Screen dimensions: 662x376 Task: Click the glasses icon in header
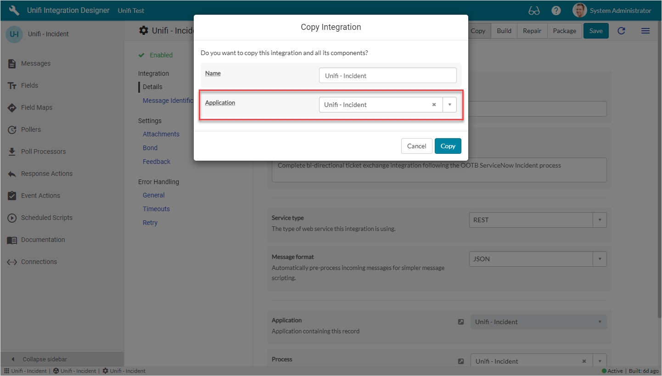(x=534, y=11)
